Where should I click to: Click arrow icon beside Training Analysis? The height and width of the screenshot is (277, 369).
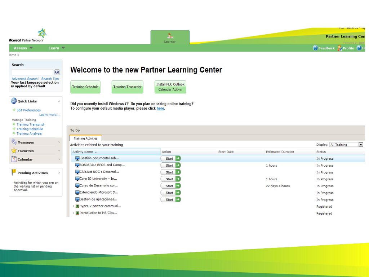click(14, 133)
